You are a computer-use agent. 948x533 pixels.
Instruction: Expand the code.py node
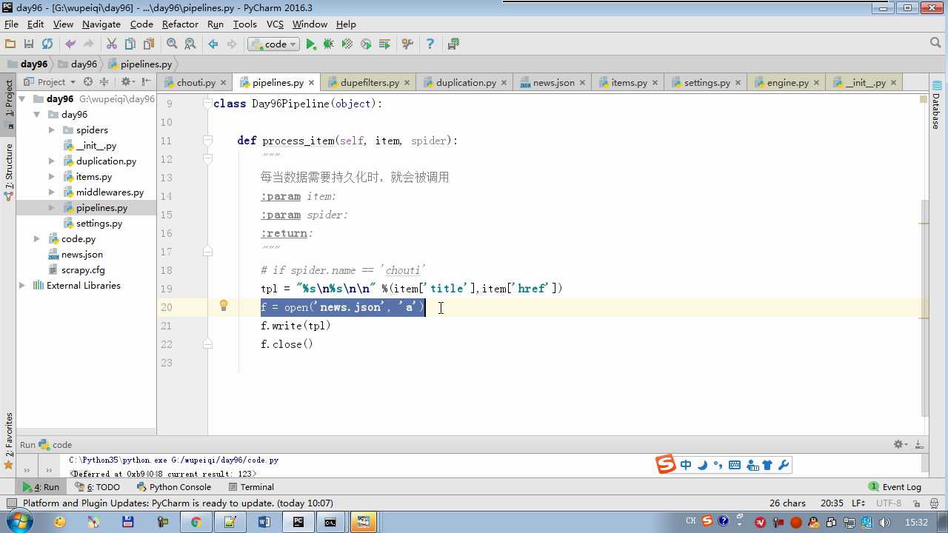(x=37, y=239)
